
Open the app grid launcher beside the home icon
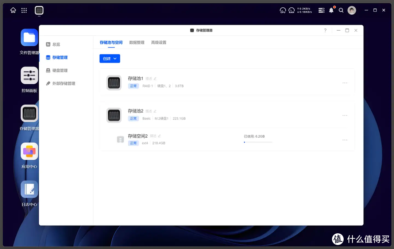coord(24,10)
